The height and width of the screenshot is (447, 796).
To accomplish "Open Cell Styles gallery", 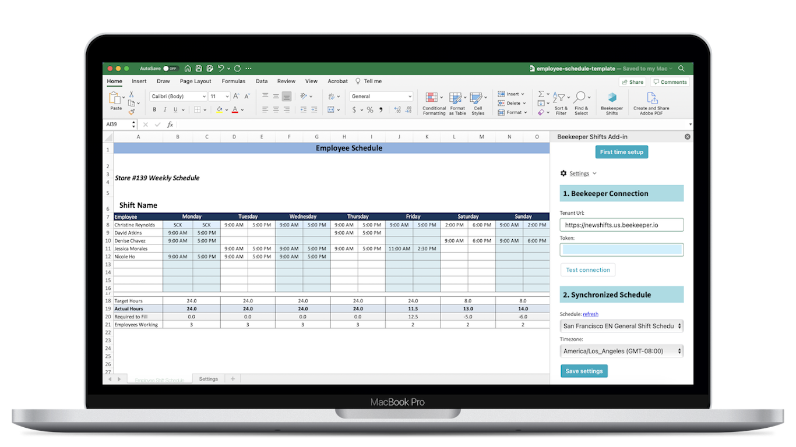I will click(x=478, y=104).
